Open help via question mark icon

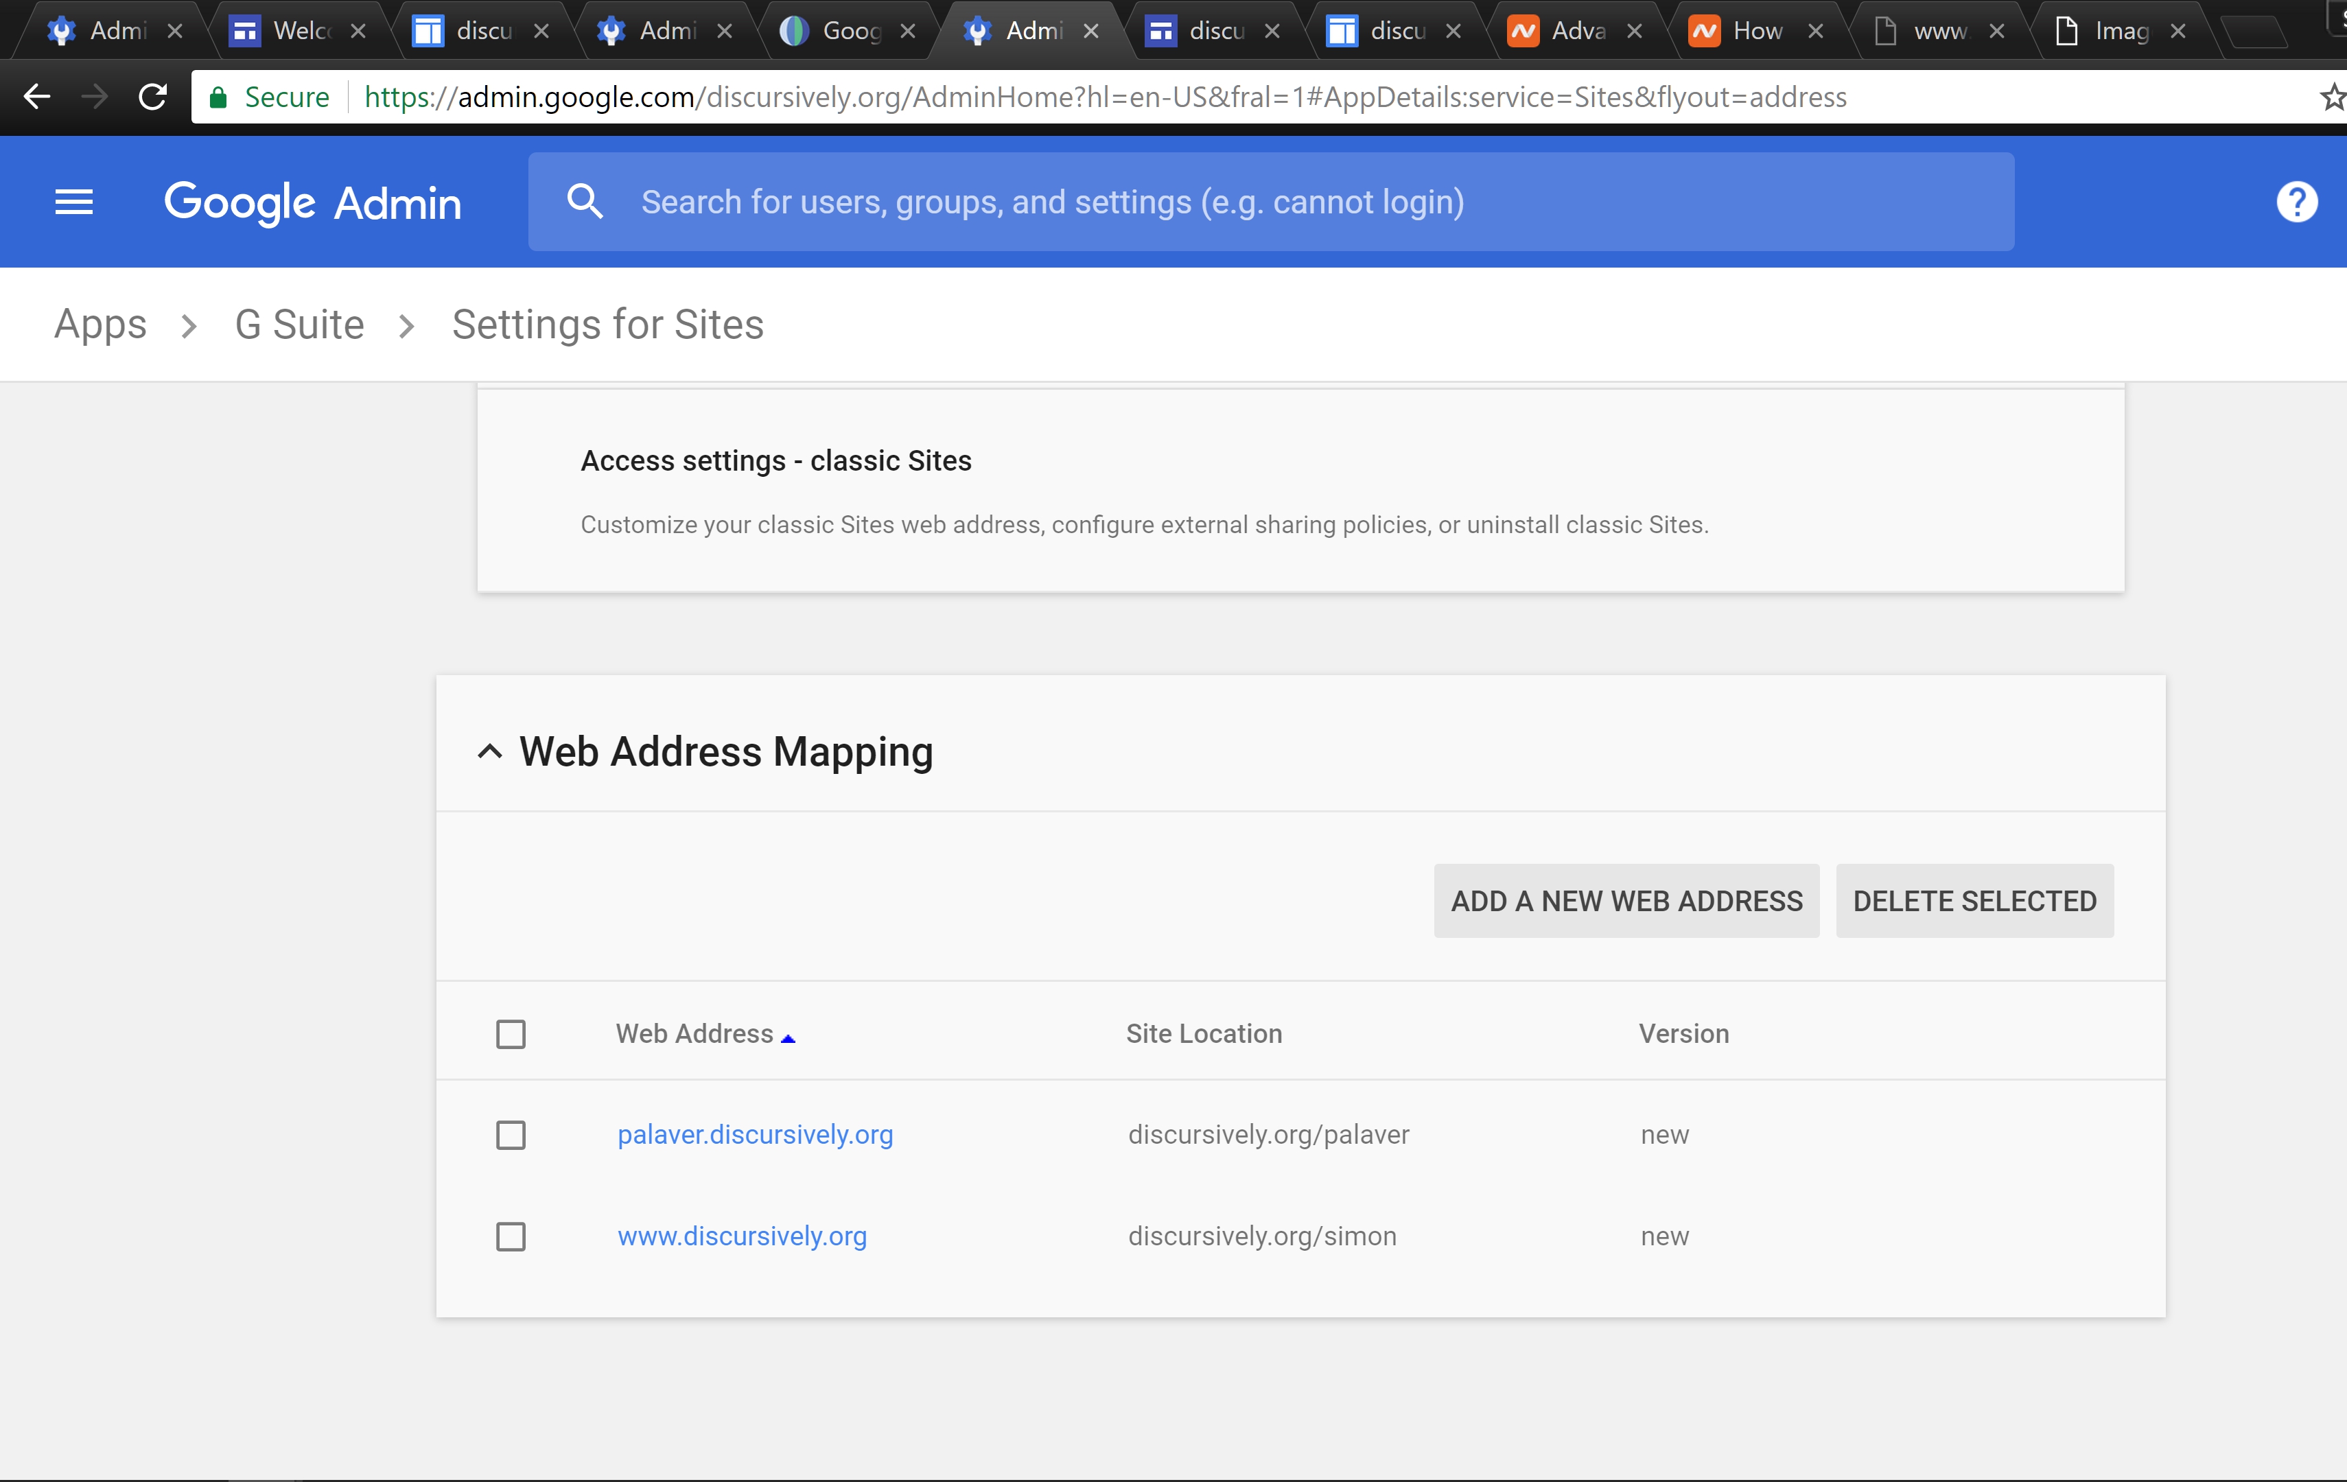(2296, 202)
